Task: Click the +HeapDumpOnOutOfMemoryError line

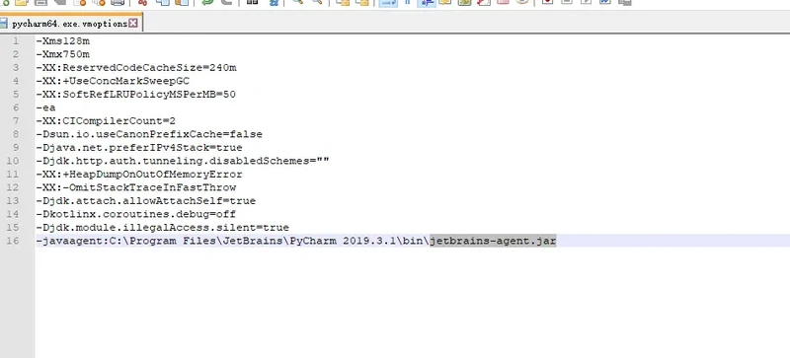Action: 139,175
